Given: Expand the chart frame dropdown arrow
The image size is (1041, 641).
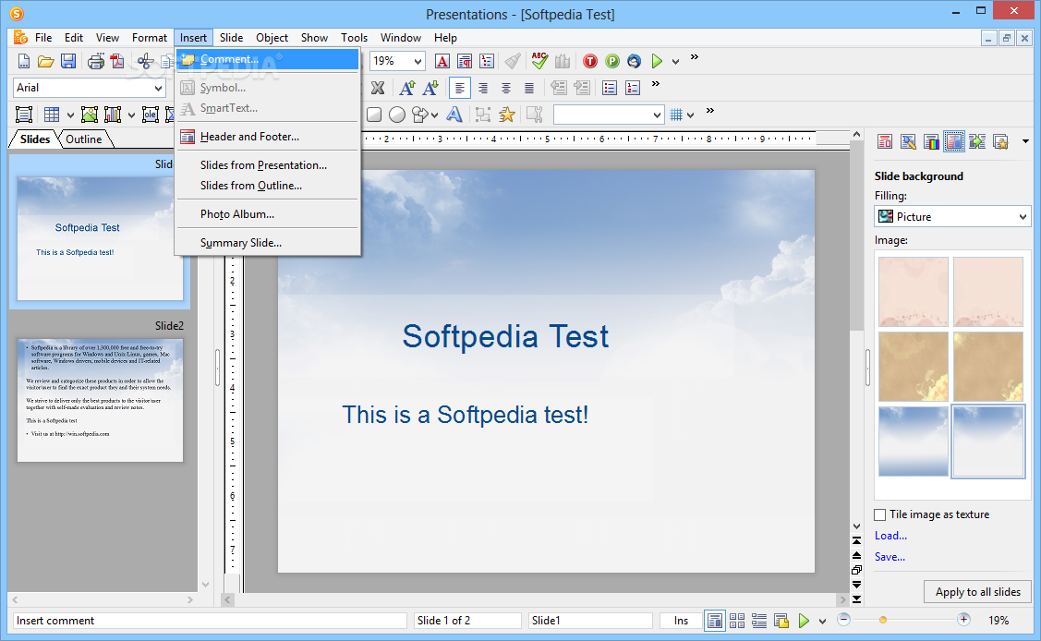Looking at the screenshot, I should pos(131,115).
